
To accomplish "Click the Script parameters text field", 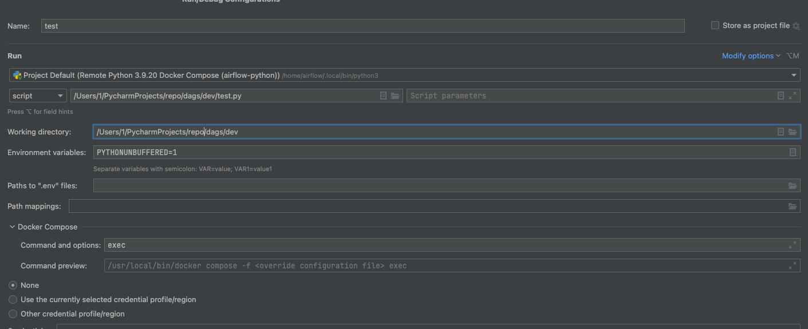I will tap(590, 96).
